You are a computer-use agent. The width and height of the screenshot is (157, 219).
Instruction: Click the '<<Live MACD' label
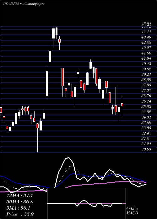click(x=132, y=211)
